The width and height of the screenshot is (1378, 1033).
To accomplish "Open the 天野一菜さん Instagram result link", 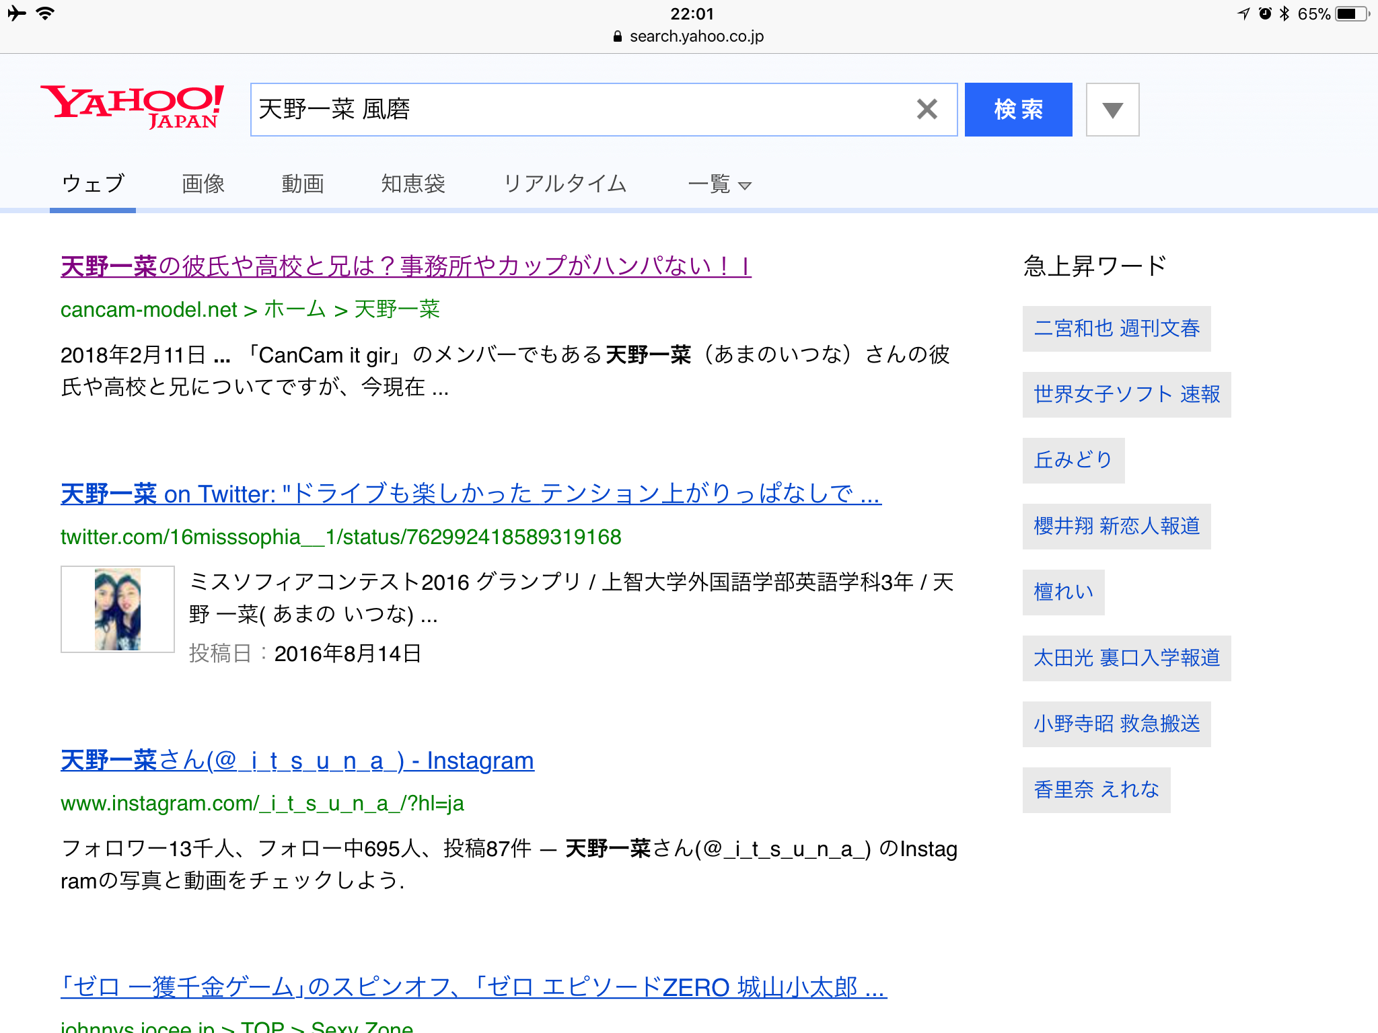I will pos(297,761).
